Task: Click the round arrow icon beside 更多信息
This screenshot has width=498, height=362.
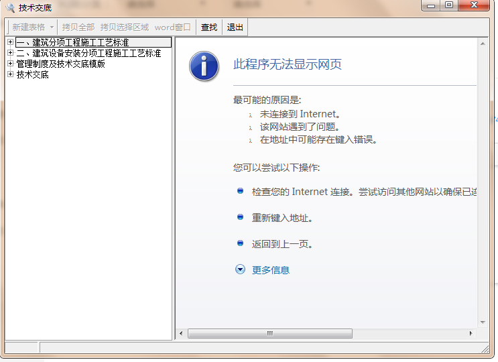Action: (241, 269)
